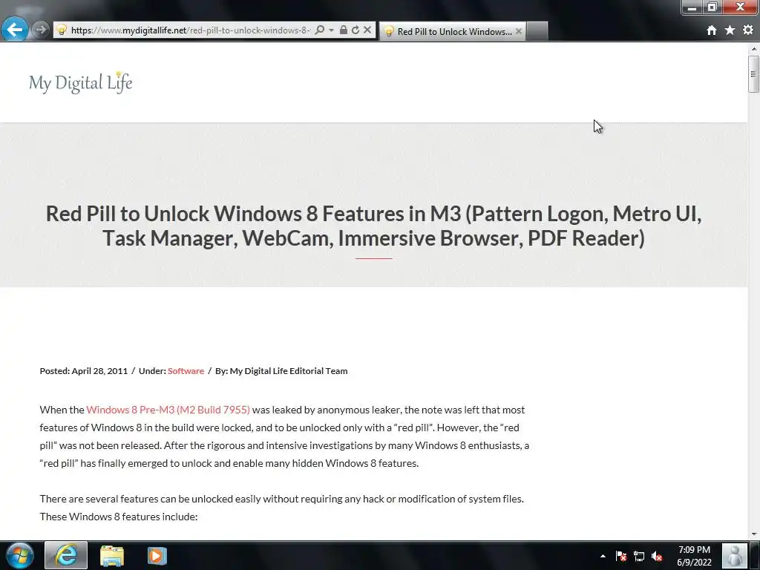Click the network status tray icon

[x=639, y=556]
